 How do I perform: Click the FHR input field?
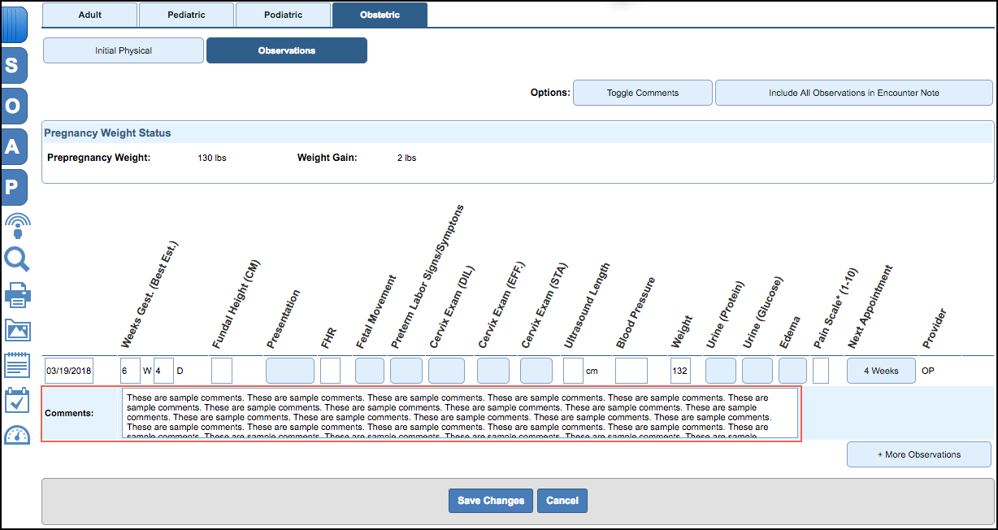click(330, 371)
